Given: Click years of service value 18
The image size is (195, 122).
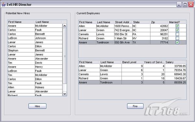Looking at the screenshot, I should click(x=154, y=78).
